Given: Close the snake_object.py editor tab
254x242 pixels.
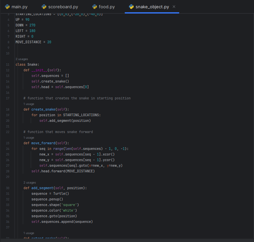Looking at the screenshot, I should tap(174, 7).
